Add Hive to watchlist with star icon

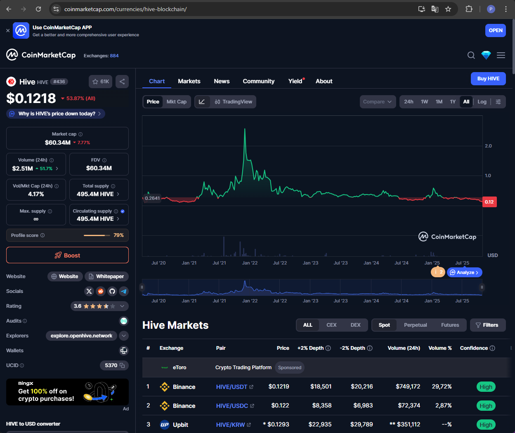coord(101,82)
